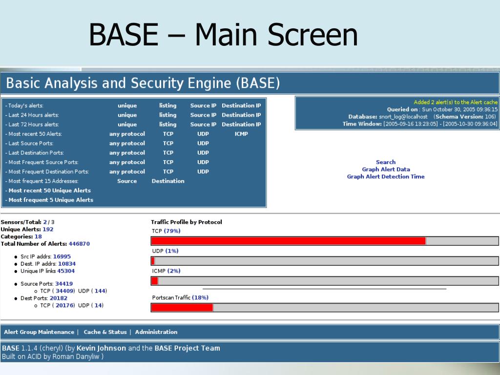This screenshot has width=500, height=375.
Task: Click the "Basic Analysis and Security Engine (BASE)" header
Action: pos(143,83)
